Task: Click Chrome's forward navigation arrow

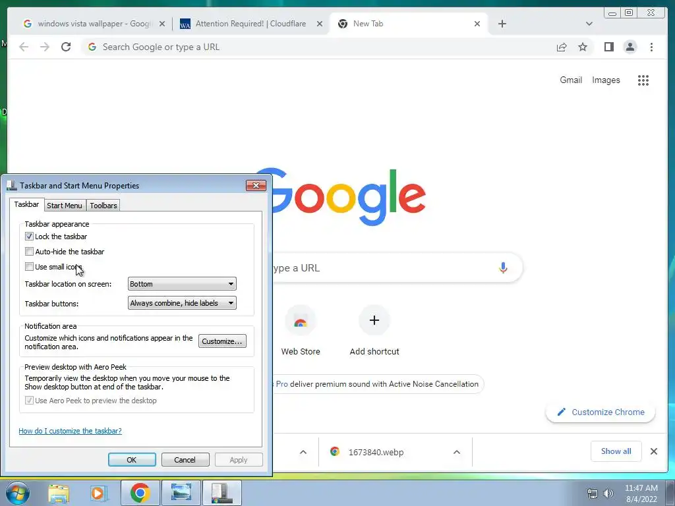Action: coord(45,47)
